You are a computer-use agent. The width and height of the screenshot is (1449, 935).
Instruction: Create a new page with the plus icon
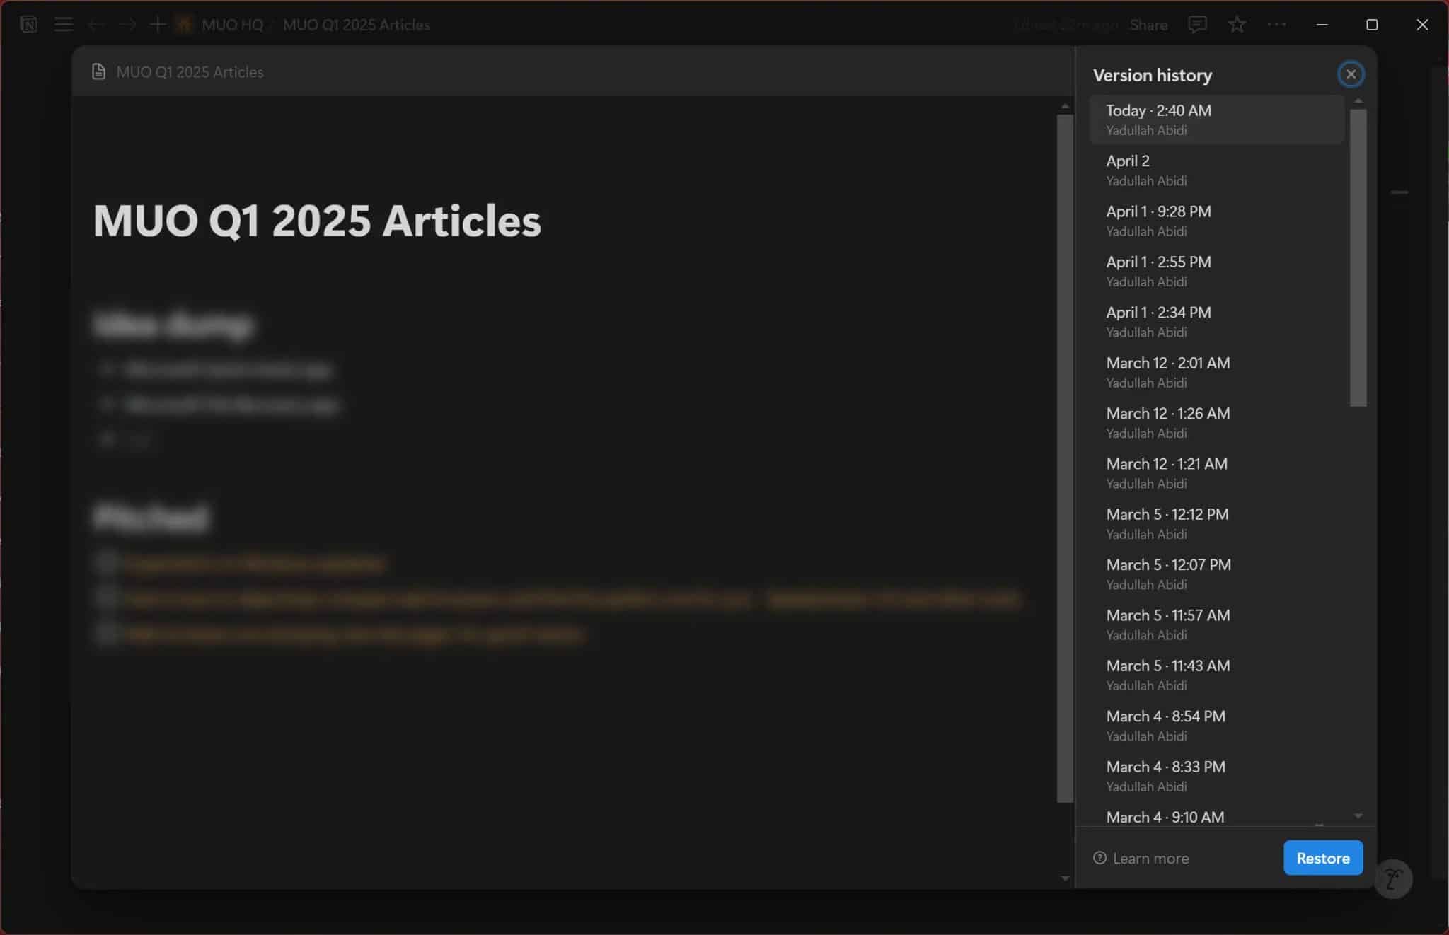point(158,24)
